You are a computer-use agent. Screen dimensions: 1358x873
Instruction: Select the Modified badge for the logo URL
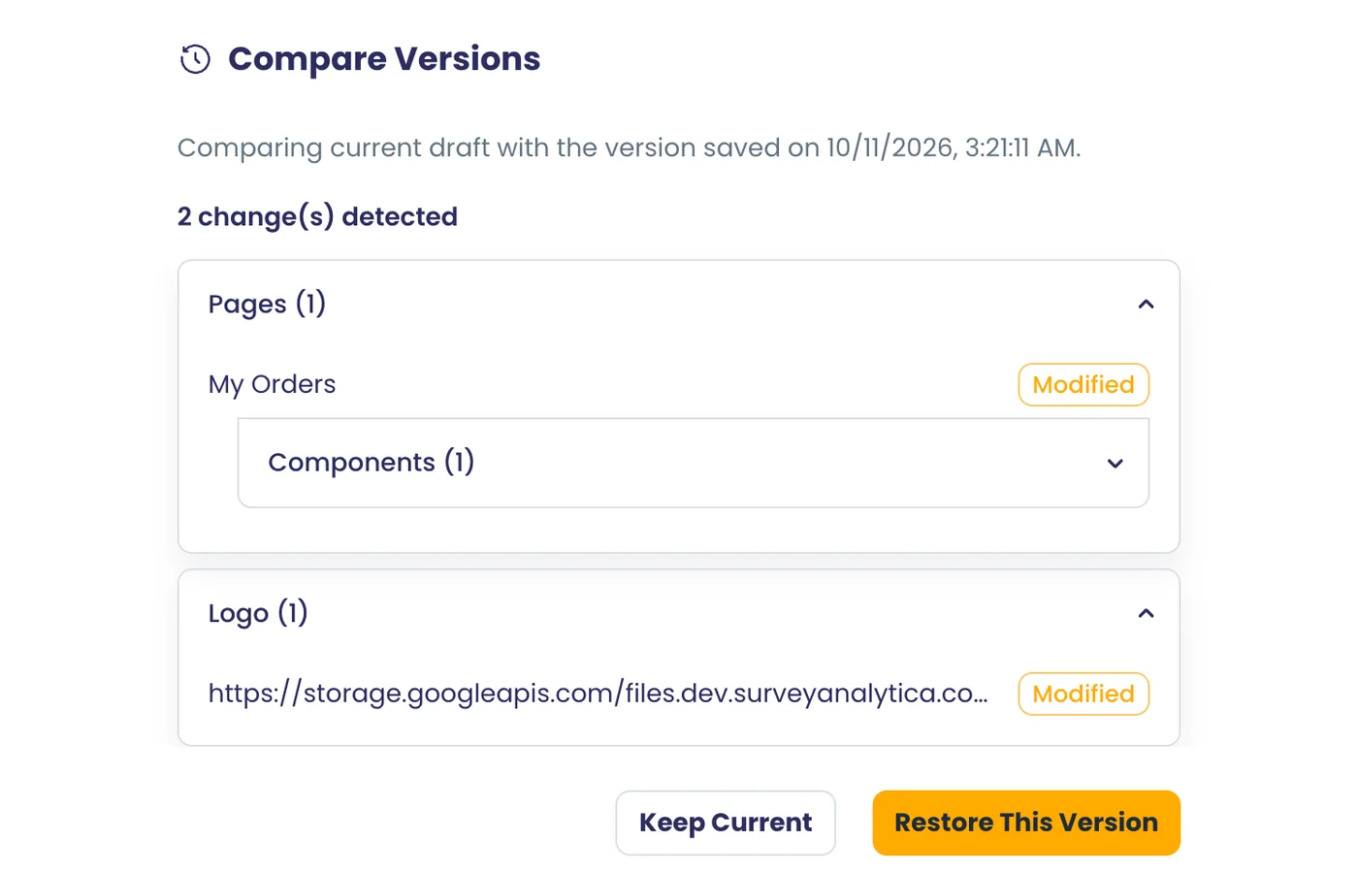click(x=1083, y=694)
